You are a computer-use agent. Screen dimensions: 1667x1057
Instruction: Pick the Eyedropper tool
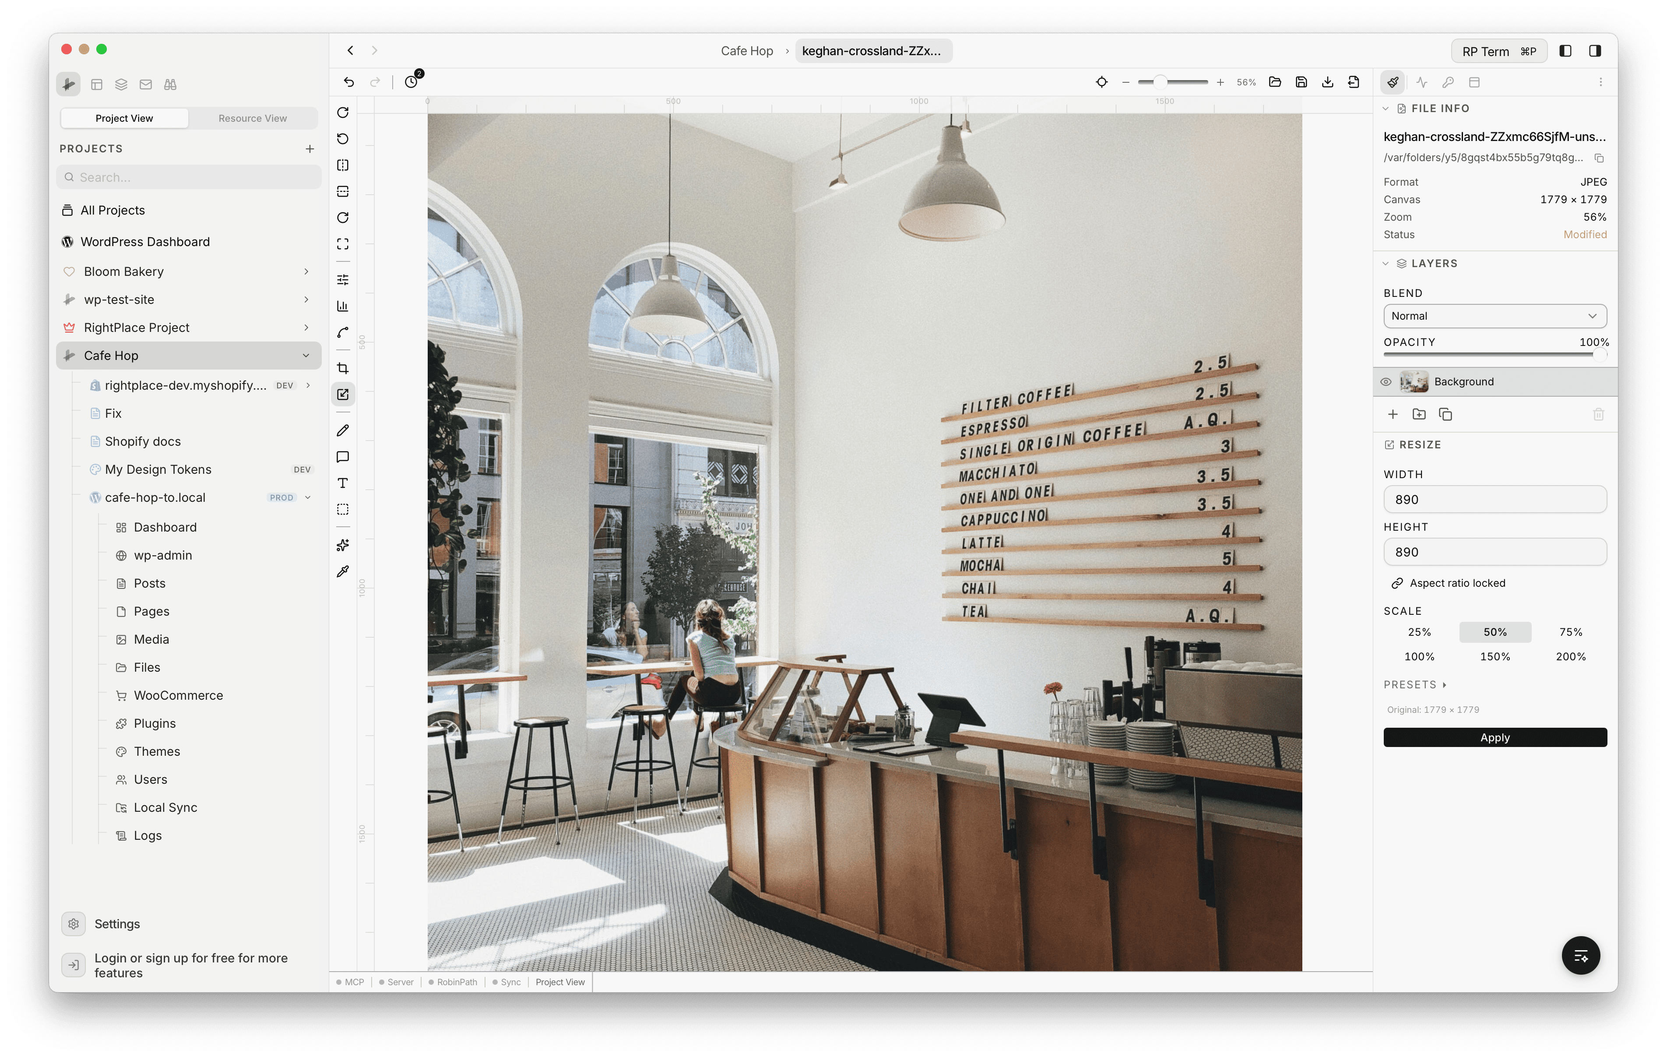(x=343, y=571)
